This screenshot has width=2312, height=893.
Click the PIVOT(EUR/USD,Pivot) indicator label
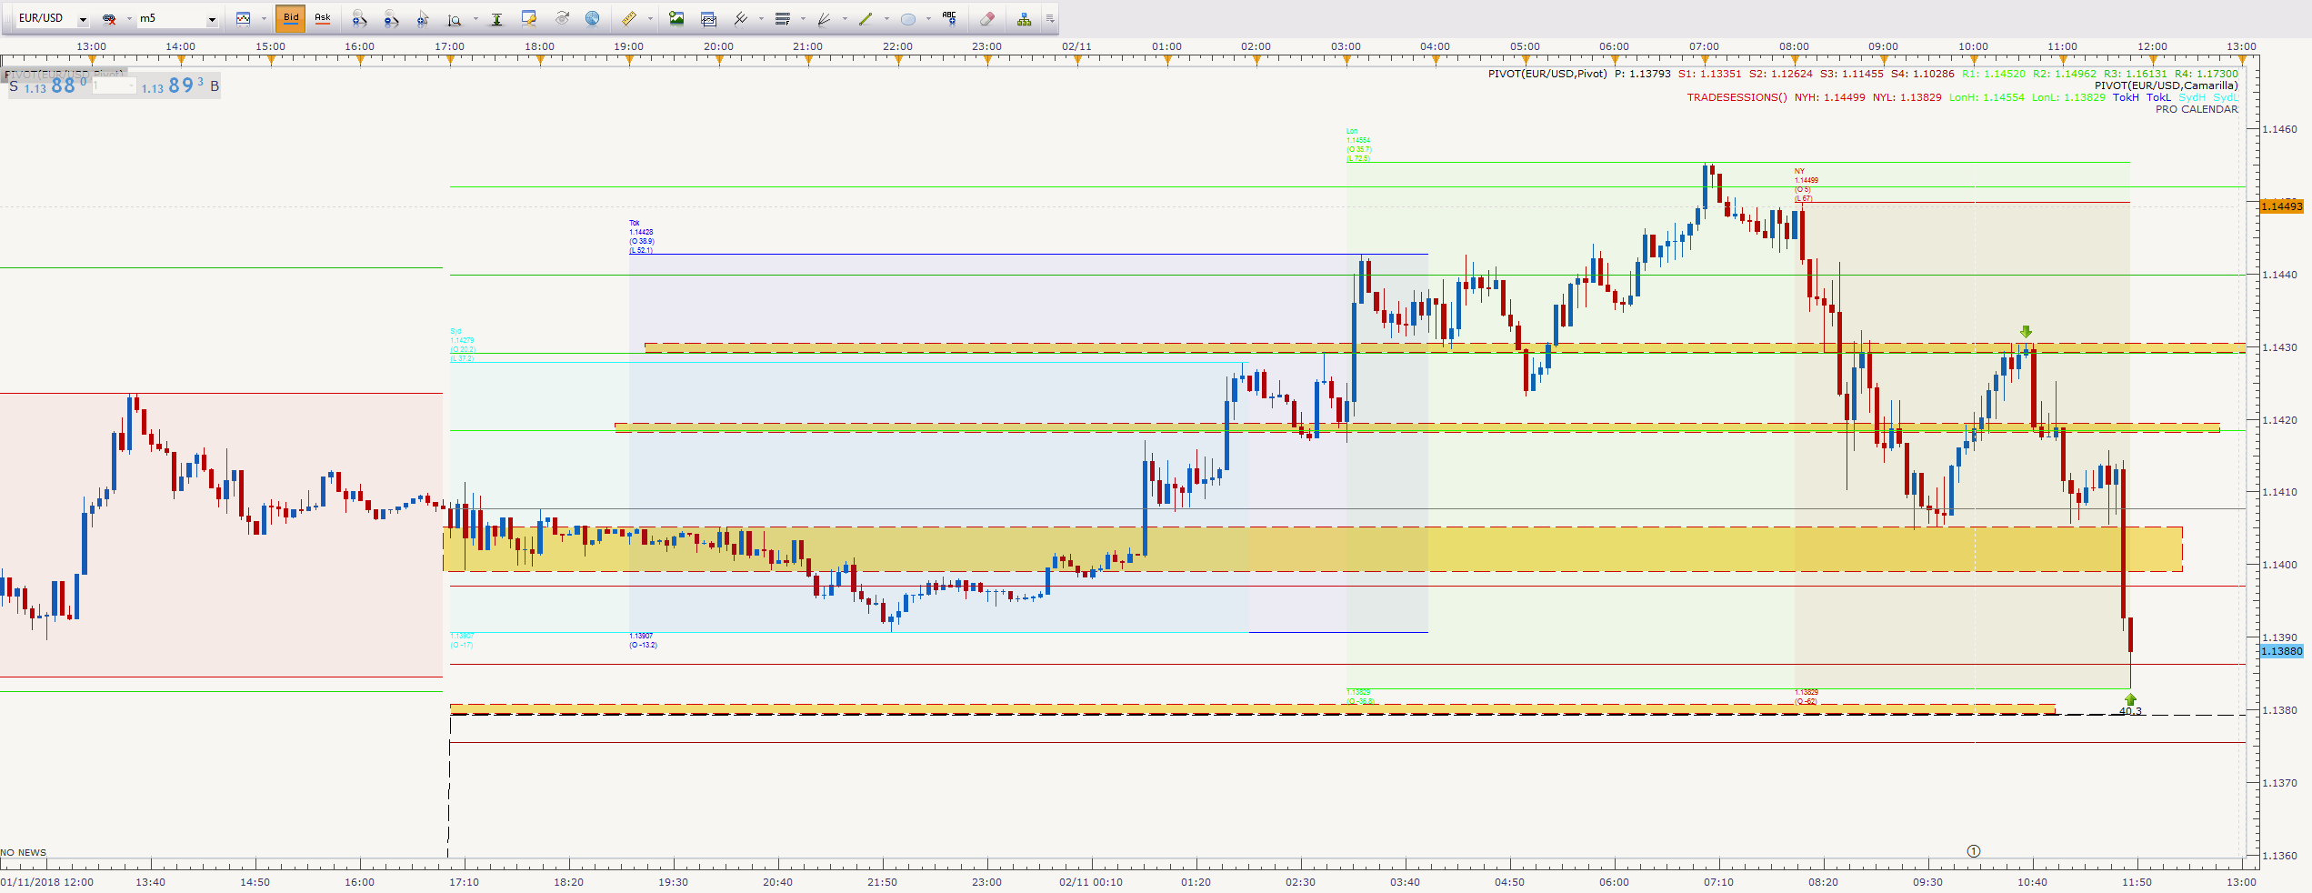pyautogui.click(x=1547, y=74)
